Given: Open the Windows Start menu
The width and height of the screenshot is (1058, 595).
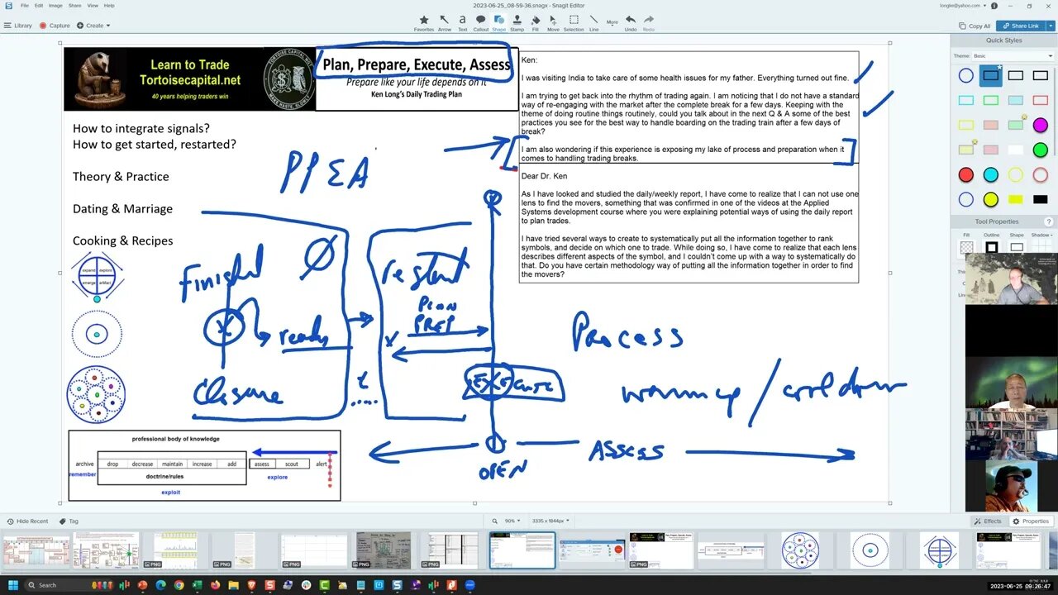Looking at the screenshot, I should [x=12, y=585].
